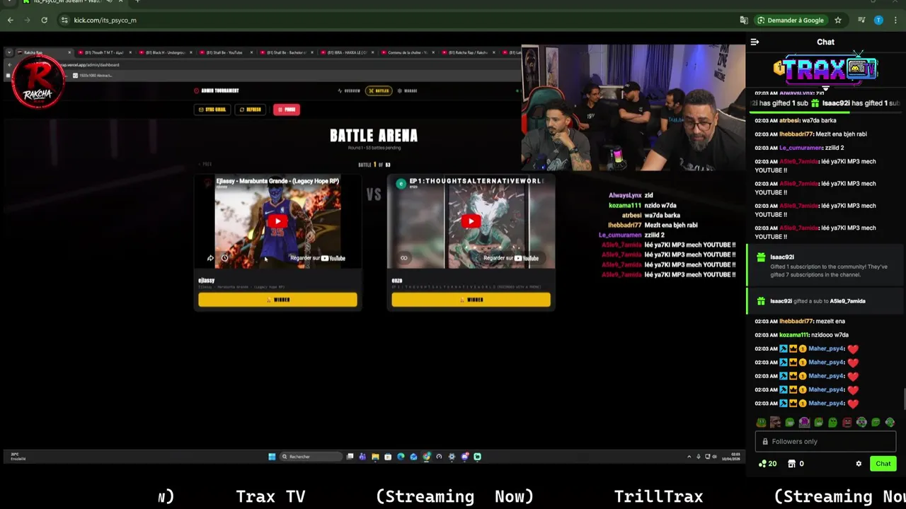The height and width of the screenshot is (509, 906).
Task: Open the Windows Start button in stream
Action: point(272,457)
